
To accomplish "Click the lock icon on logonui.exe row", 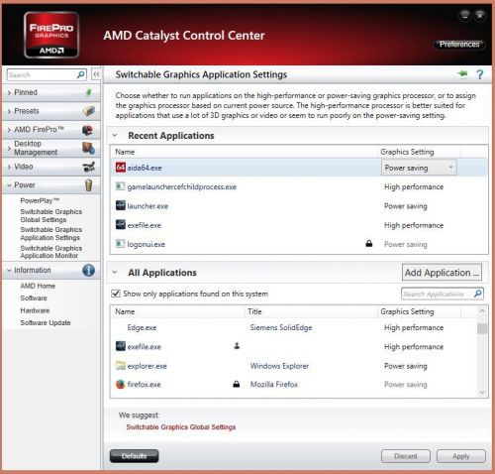I will [369, 244].
